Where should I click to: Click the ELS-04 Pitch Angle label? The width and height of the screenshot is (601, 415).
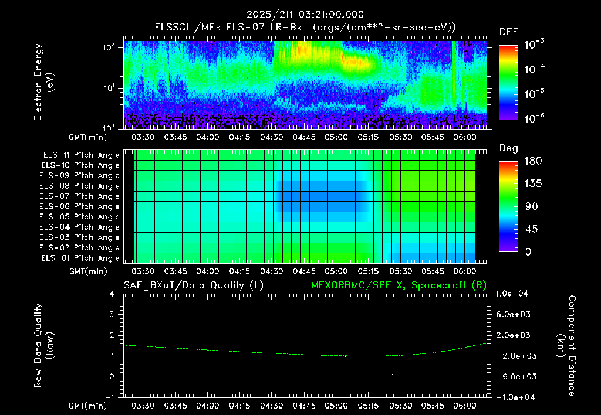coord(80,227)
